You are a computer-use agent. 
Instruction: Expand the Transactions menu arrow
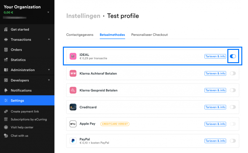pyautogui.click(x=49, y=39)
